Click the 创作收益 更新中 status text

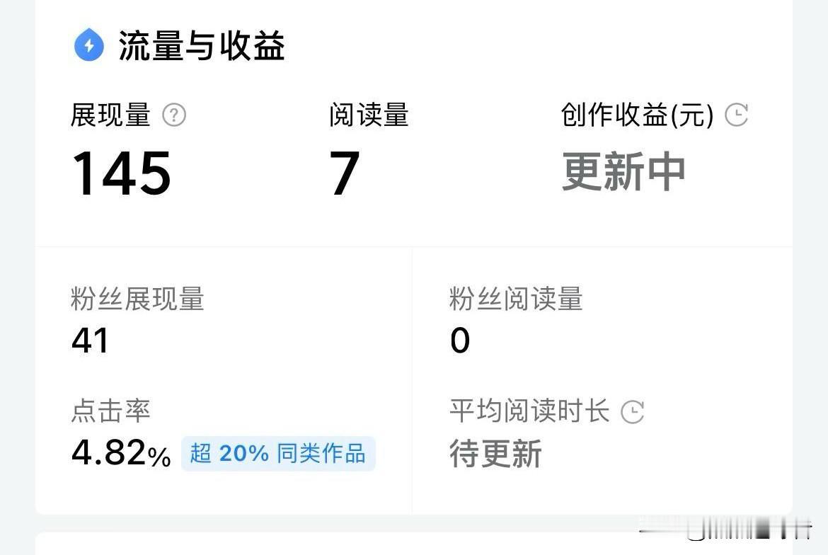(x=623, y=171)
